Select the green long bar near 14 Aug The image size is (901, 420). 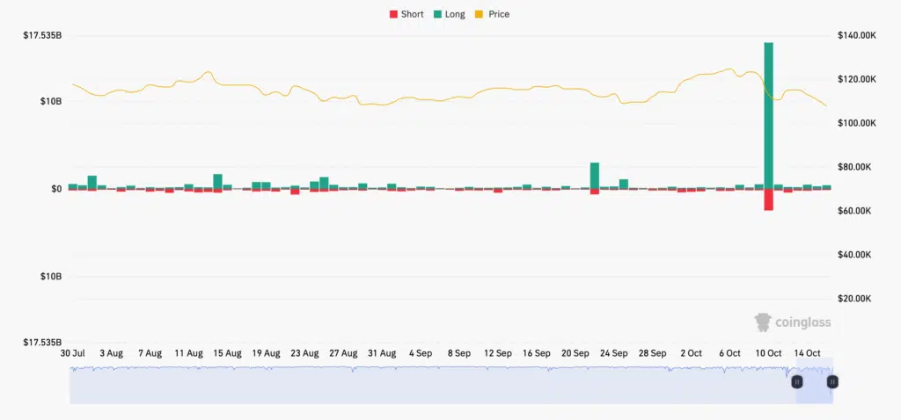(217, 180)
